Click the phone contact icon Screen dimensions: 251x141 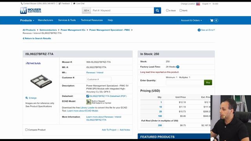click(22, 4)
